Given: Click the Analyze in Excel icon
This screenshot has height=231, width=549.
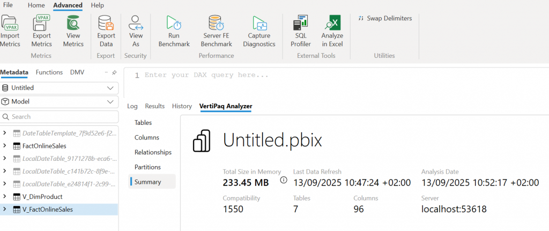Looking at the screenshot, I should [x=332, y=24].
